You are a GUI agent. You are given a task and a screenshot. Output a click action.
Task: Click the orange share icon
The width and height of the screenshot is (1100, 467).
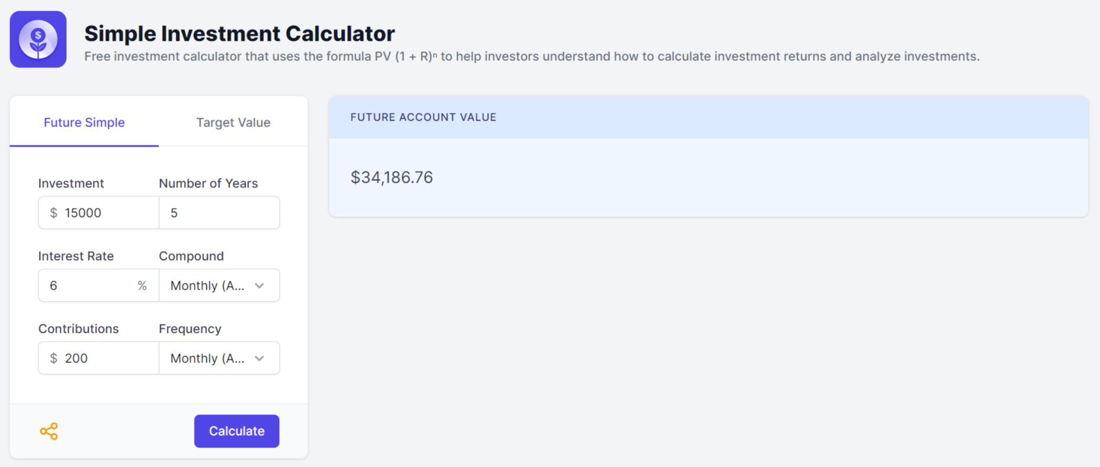pyautogui.click(x=49, y=432)
